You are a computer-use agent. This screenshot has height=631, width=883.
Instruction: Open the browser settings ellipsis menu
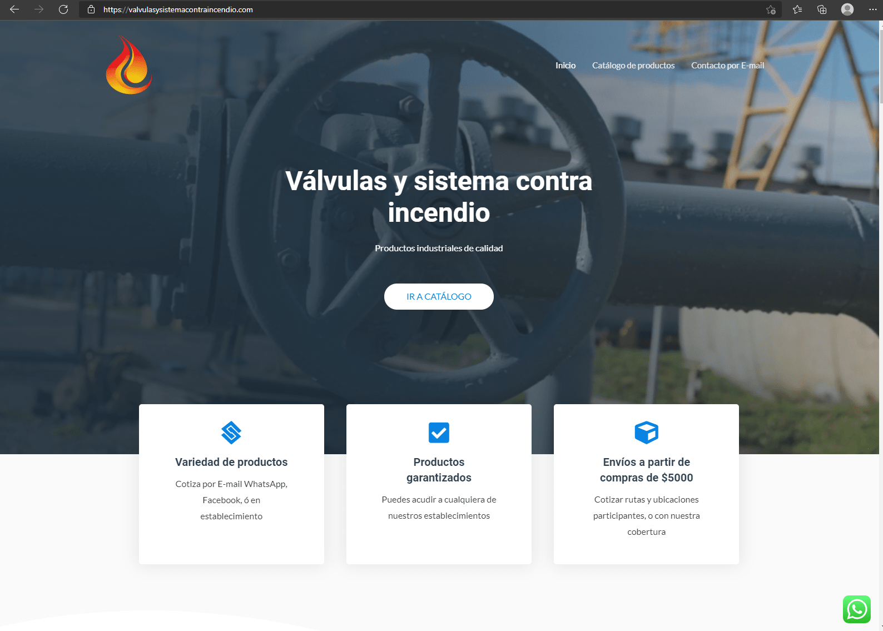click(872, 9)
